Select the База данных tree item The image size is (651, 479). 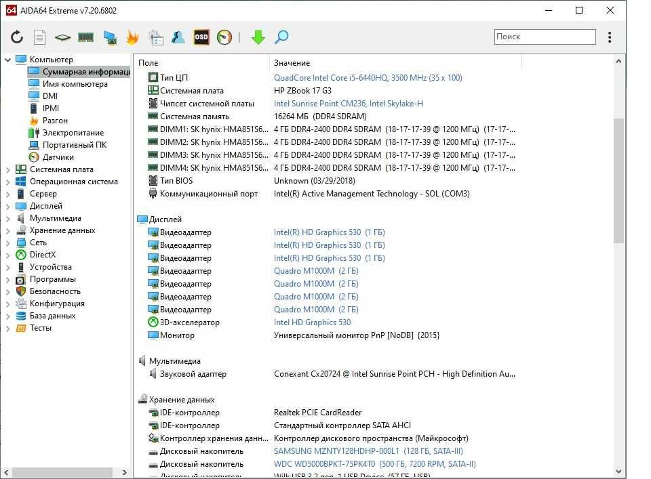click(53, 316)
